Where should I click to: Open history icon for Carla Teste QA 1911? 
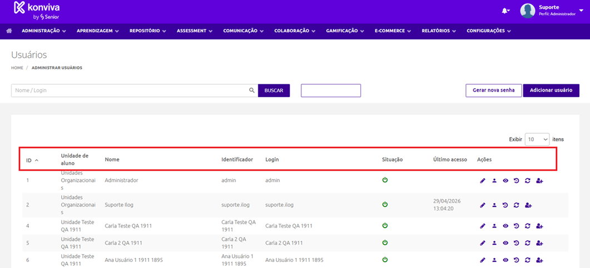[516, 226]
